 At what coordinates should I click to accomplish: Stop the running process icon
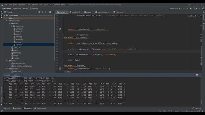click(x=199, y=9)
